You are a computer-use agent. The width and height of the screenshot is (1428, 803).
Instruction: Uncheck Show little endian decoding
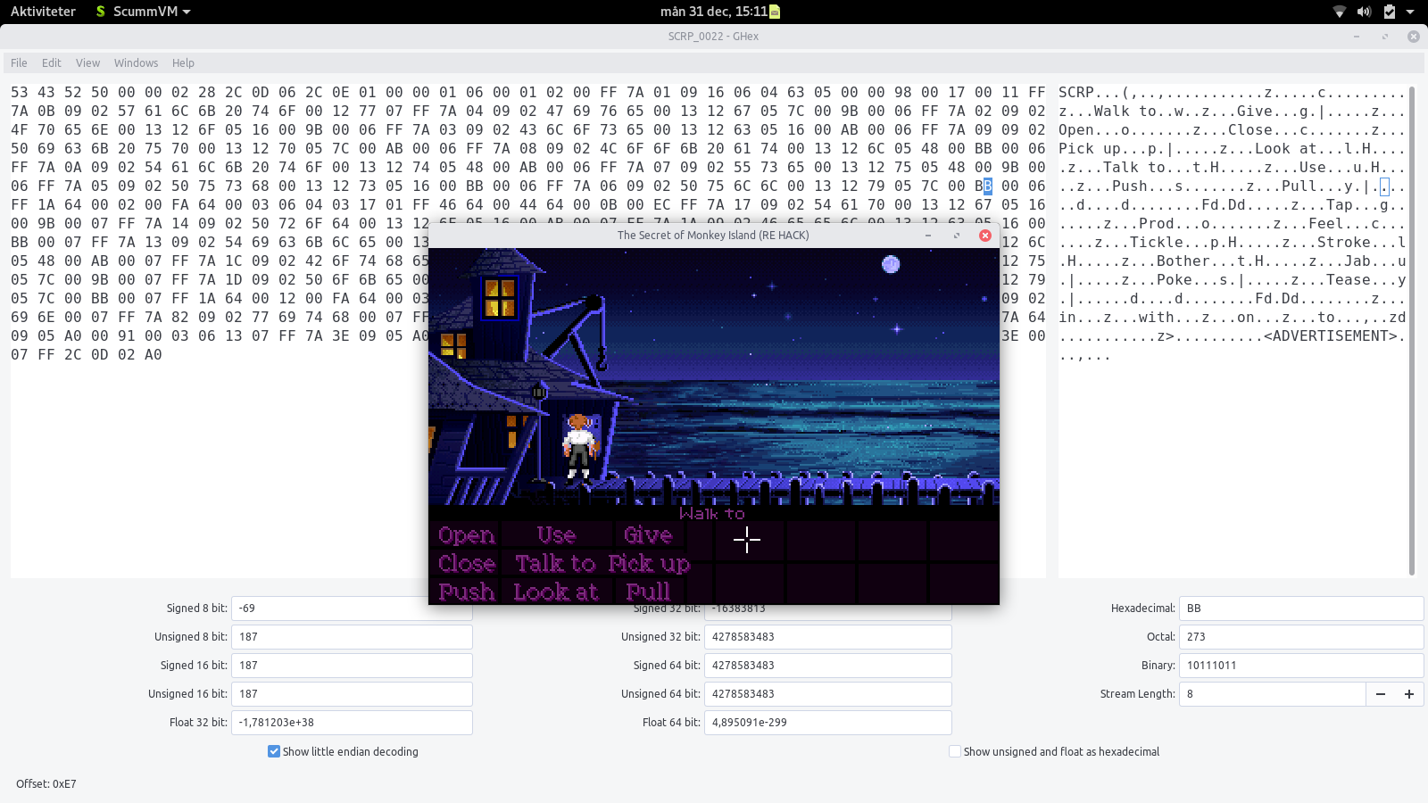[274, 751]
